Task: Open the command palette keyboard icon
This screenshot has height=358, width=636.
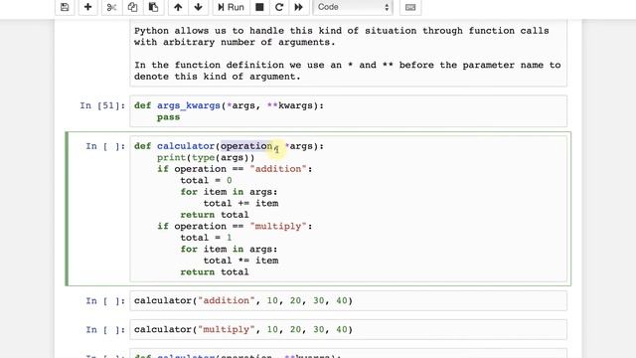Action: pos(410,7)
